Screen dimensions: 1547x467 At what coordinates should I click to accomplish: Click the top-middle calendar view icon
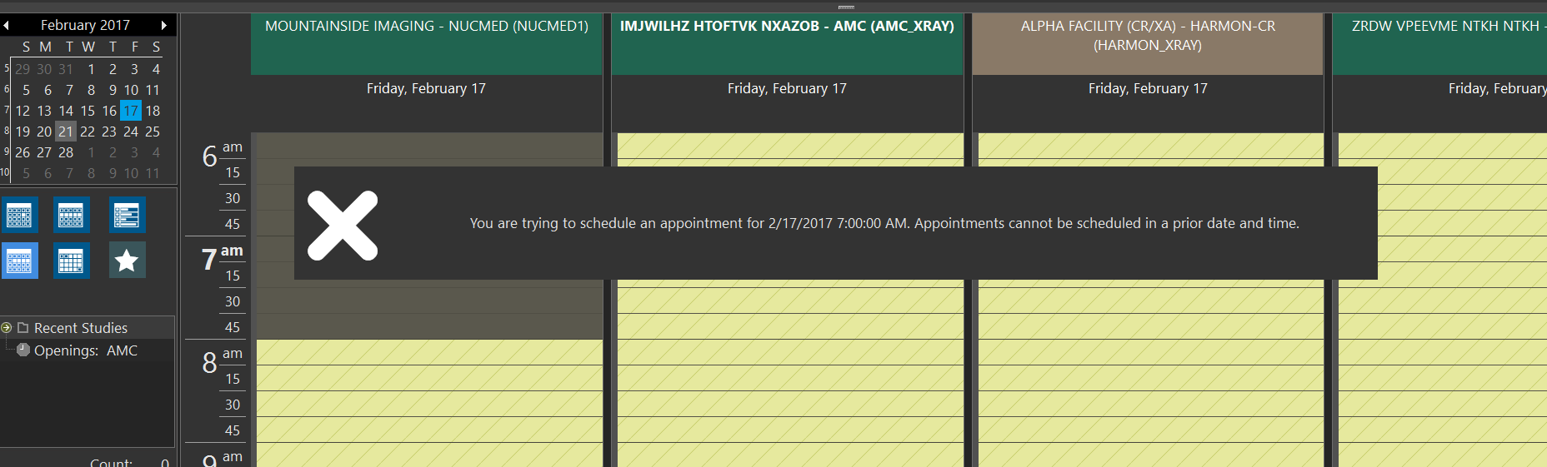(71, 215)
